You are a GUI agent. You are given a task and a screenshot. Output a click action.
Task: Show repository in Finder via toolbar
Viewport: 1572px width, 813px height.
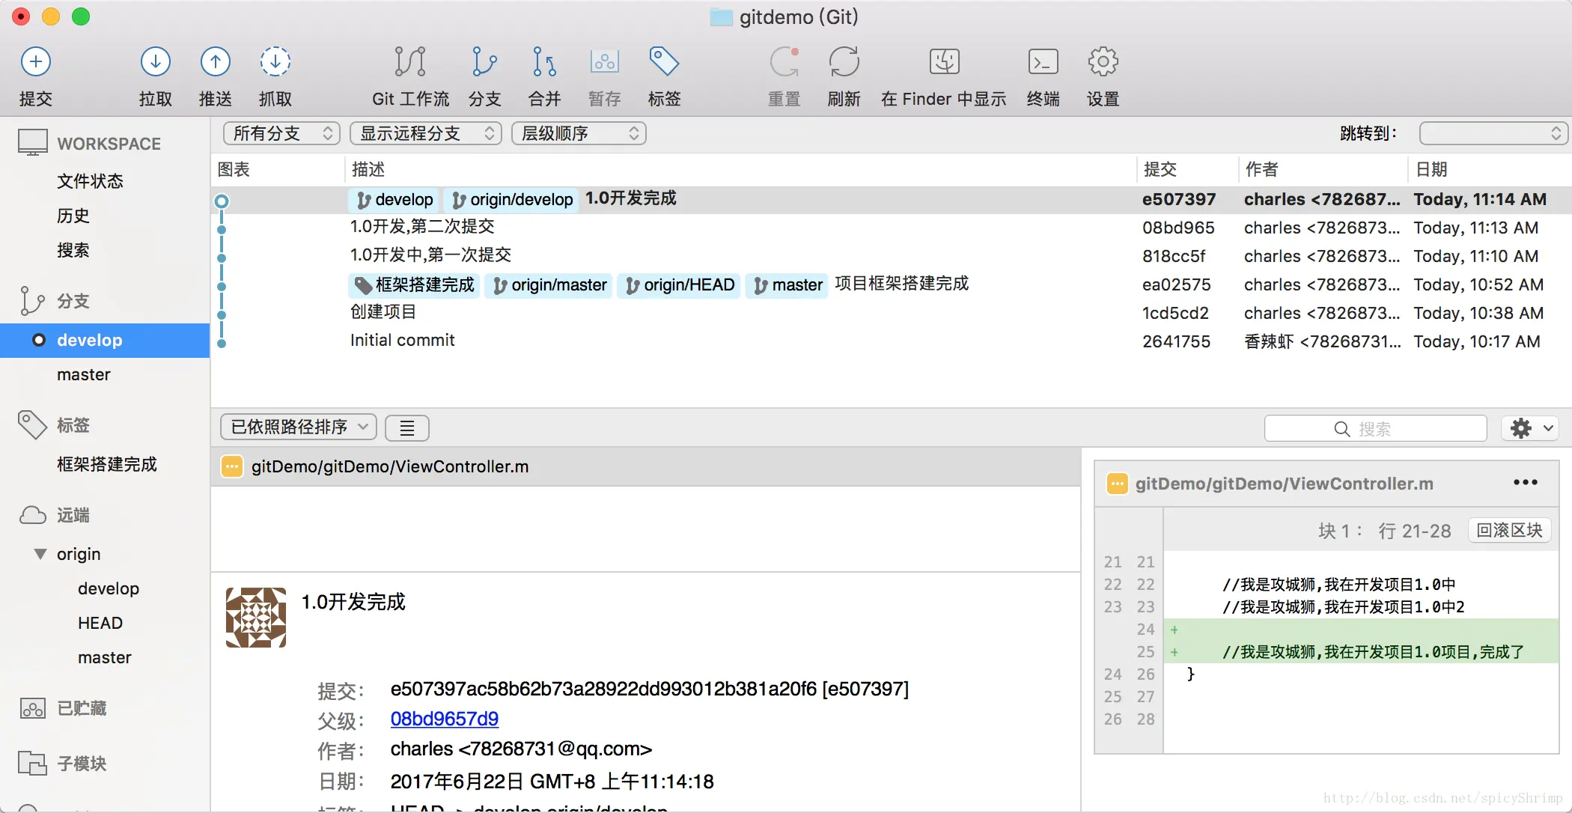(944, 62)
